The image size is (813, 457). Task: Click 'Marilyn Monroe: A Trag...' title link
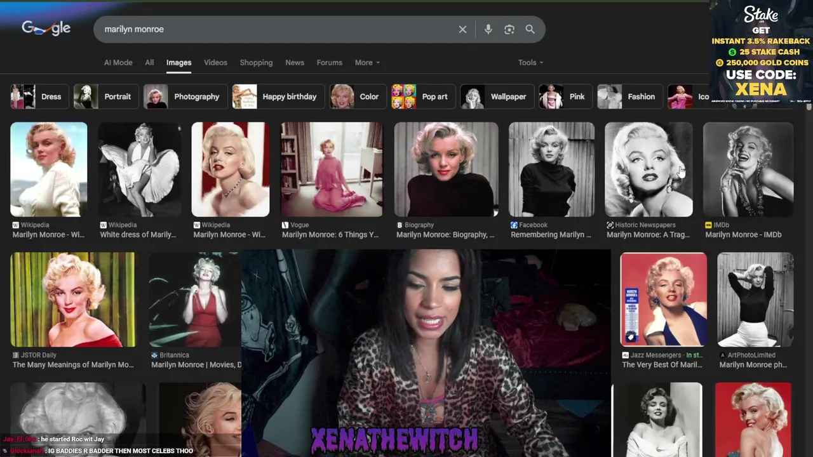(648, 235)
